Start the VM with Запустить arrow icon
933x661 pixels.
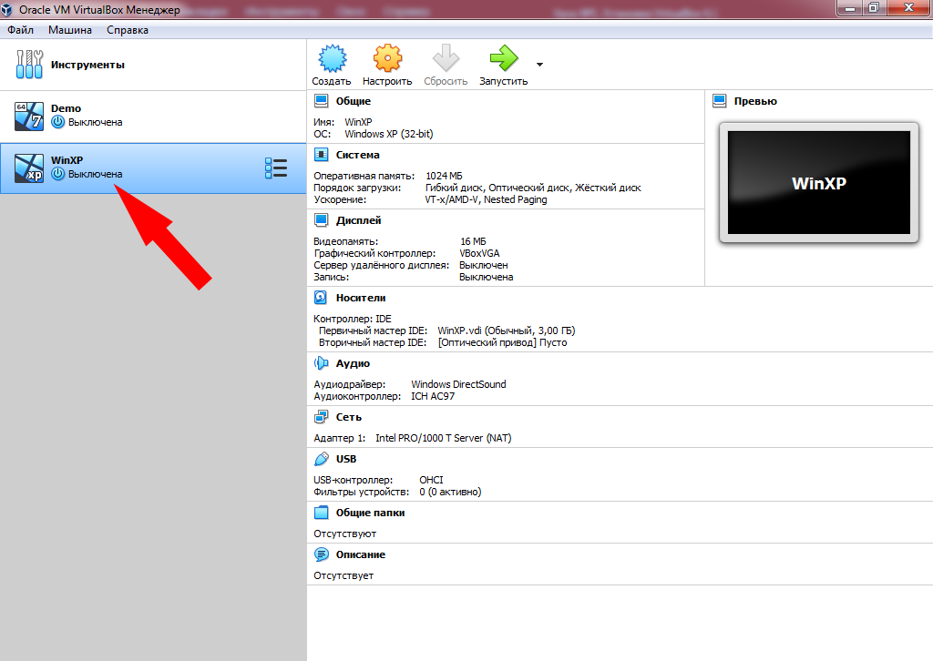(504, 58)
